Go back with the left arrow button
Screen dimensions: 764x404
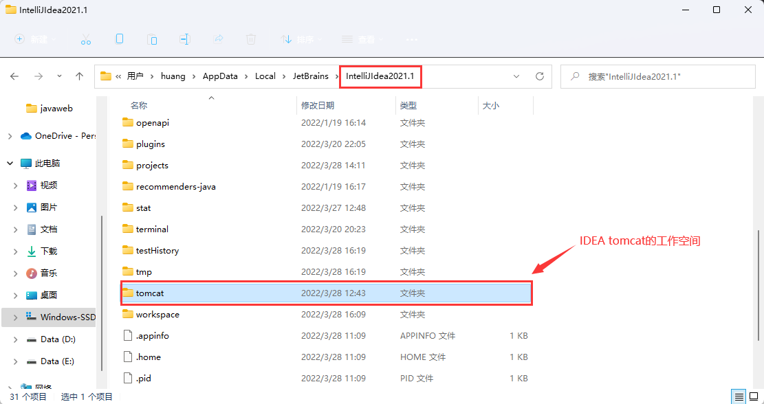tap(14, 76)
